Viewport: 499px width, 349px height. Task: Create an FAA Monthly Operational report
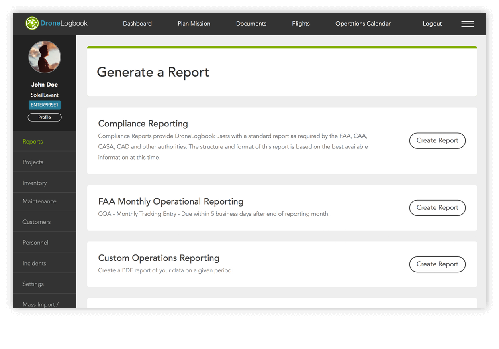point(437,208)
